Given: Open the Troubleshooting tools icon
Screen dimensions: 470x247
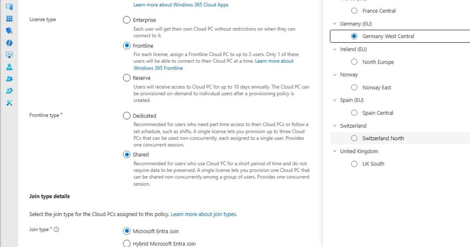Looking at the screenshot, I should pyautogui.click(x=9, y=103).
